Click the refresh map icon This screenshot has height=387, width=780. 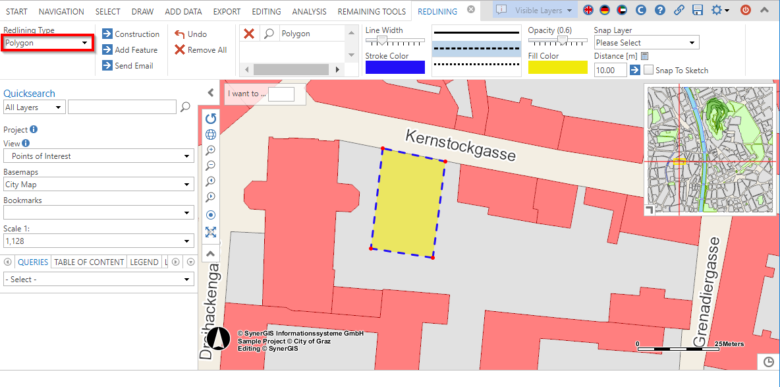[x=211, y=119]
